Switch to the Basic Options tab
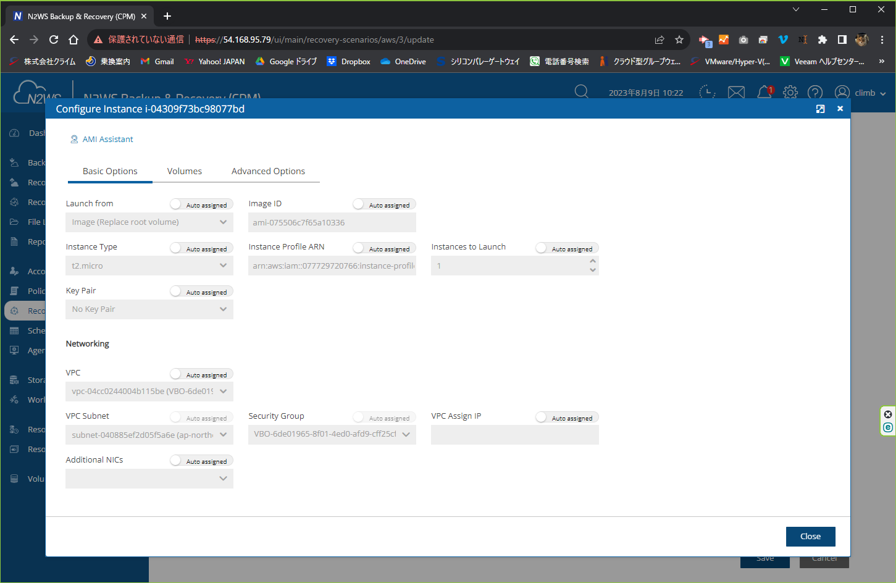 [x=110, y=171]
